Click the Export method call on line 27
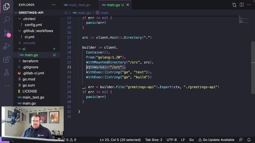Viewport: 255px width, 143px height. pos(166,87)
